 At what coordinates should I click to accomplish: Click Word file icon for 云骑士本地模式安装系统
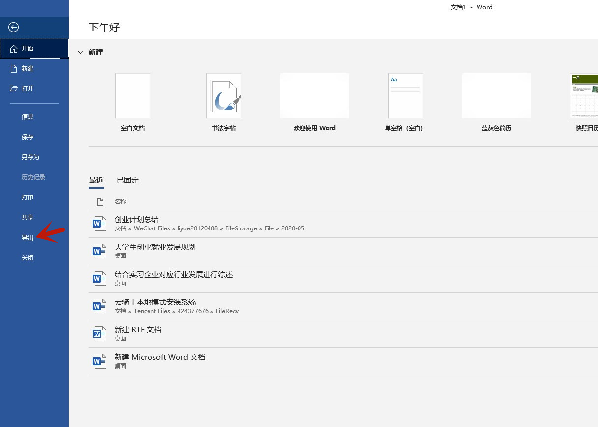pos(99,307)
